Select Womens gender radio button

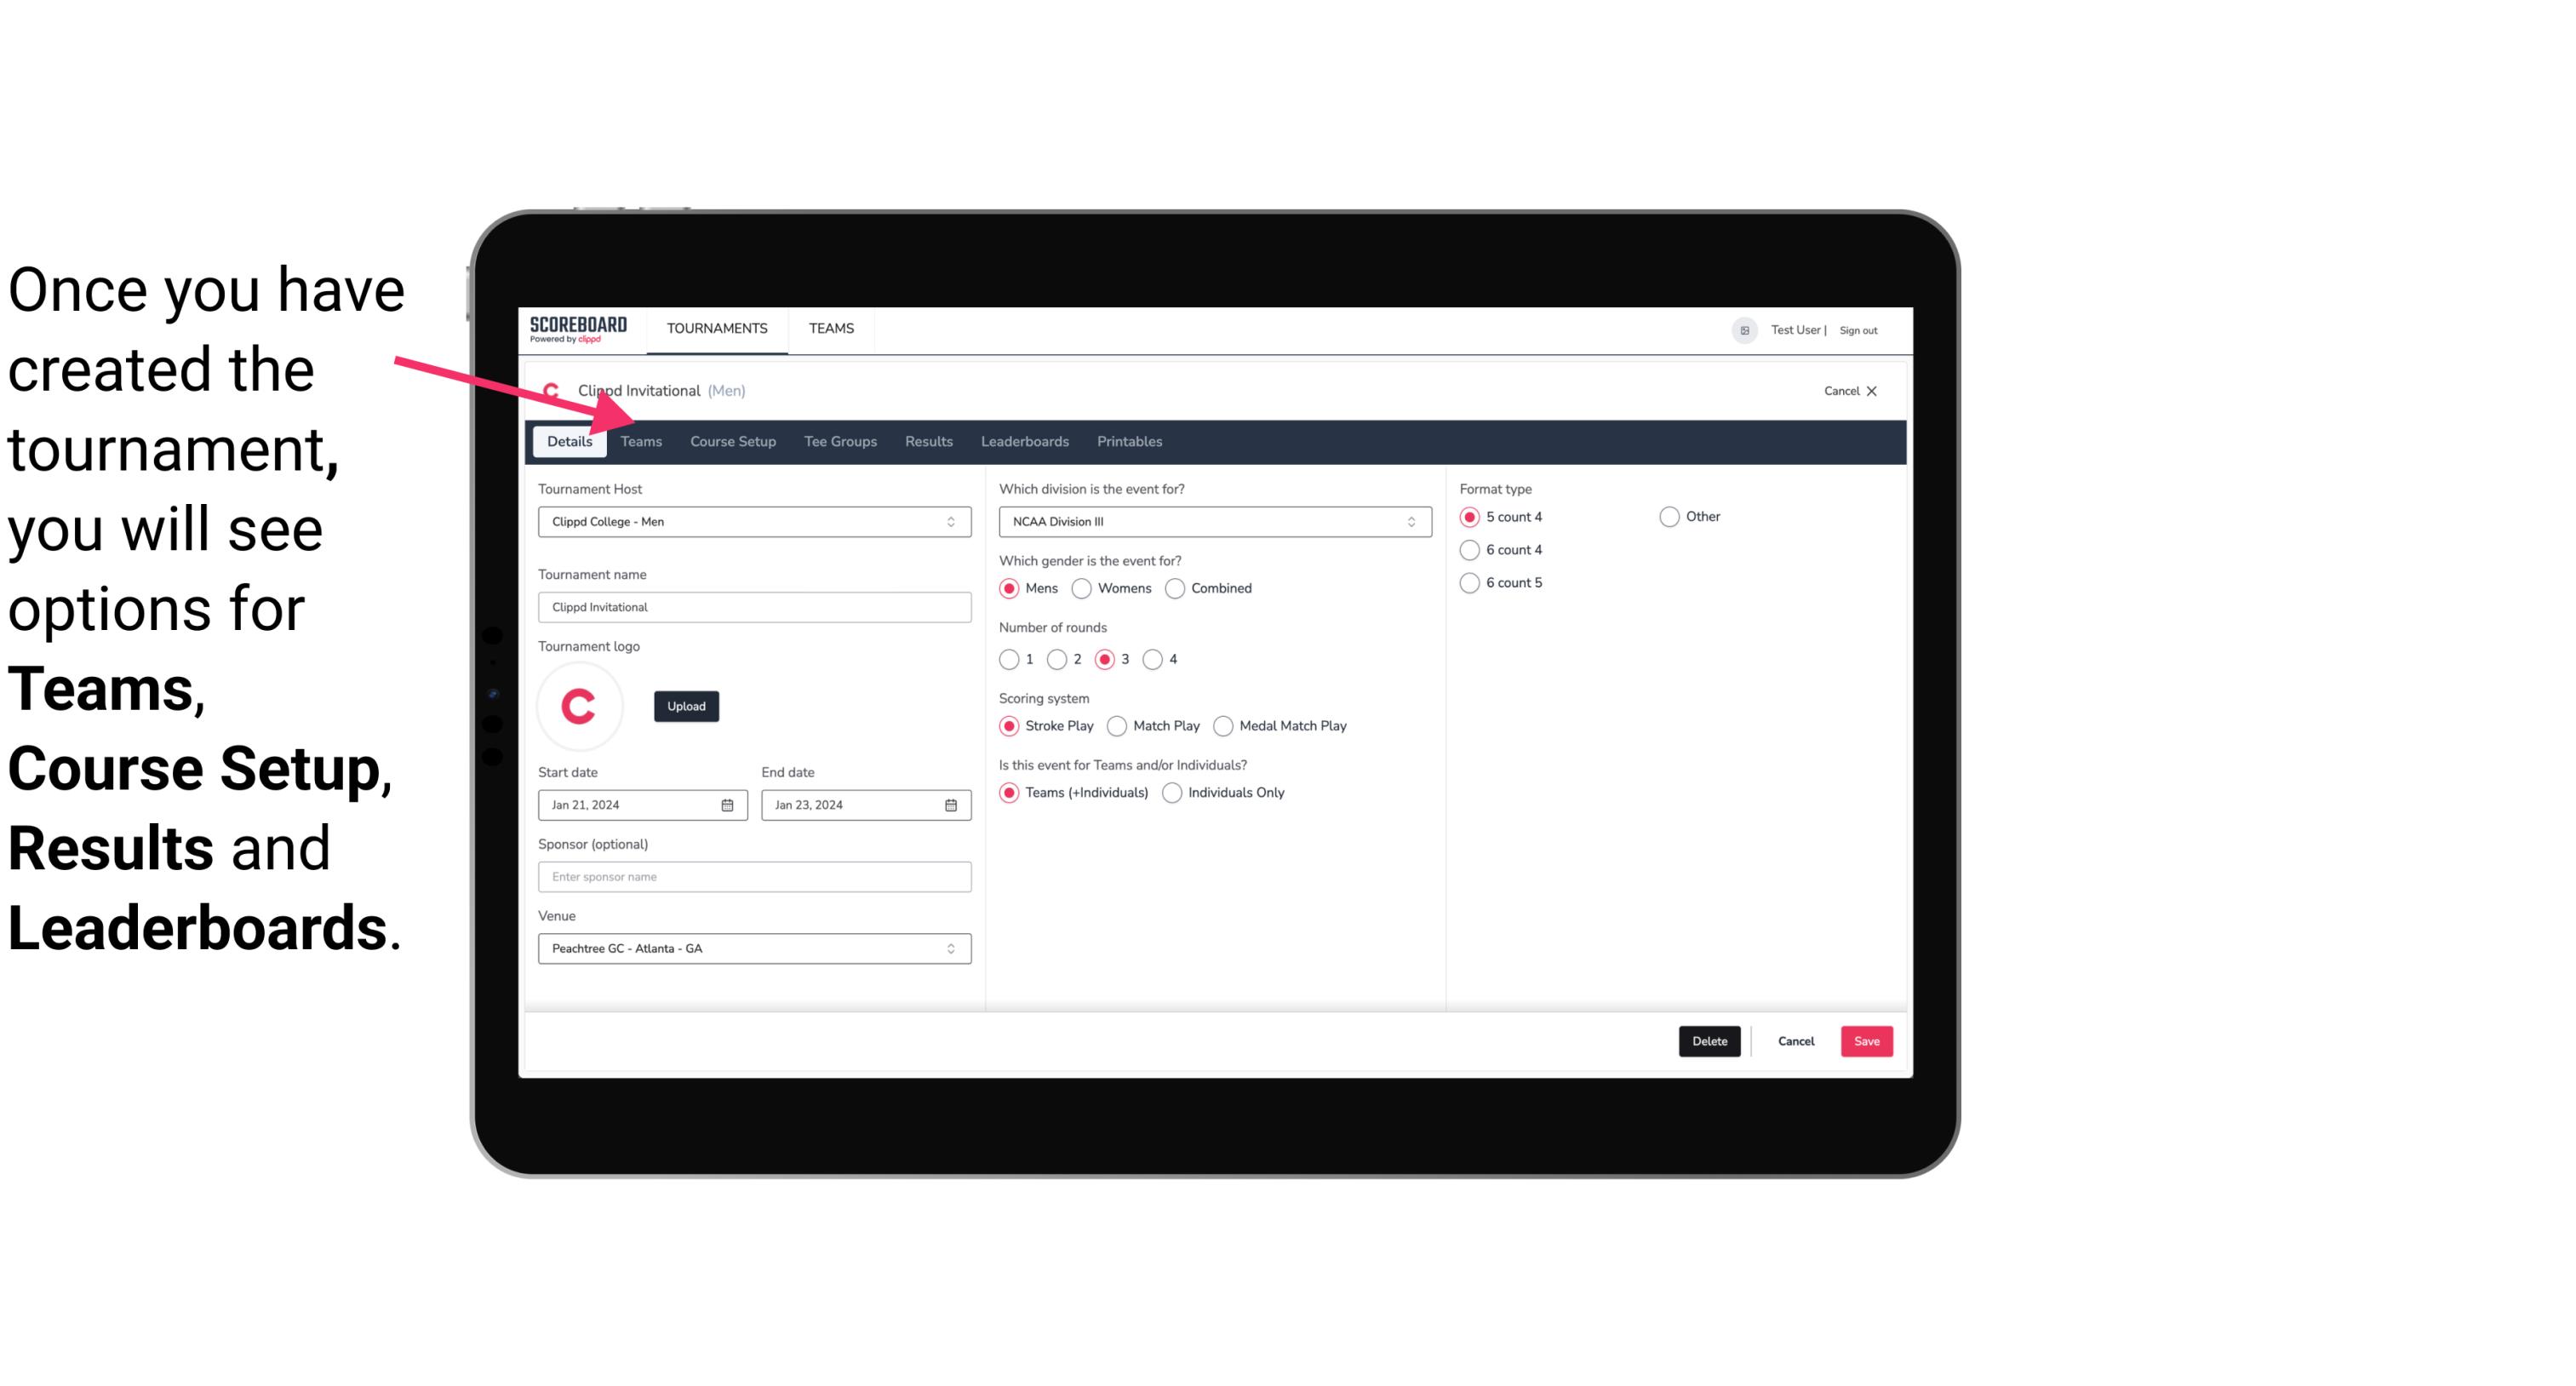click(x=1080, y=587)
